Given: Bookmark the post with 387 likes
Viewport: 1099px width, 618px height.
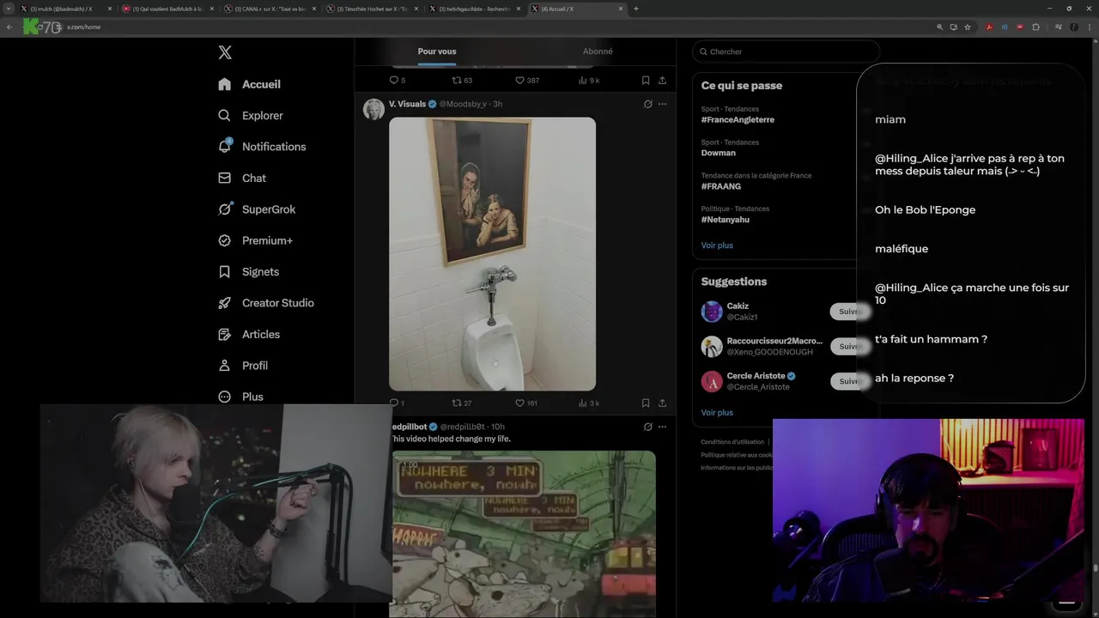Looking at the screenshot, I should tap(646, 80).
